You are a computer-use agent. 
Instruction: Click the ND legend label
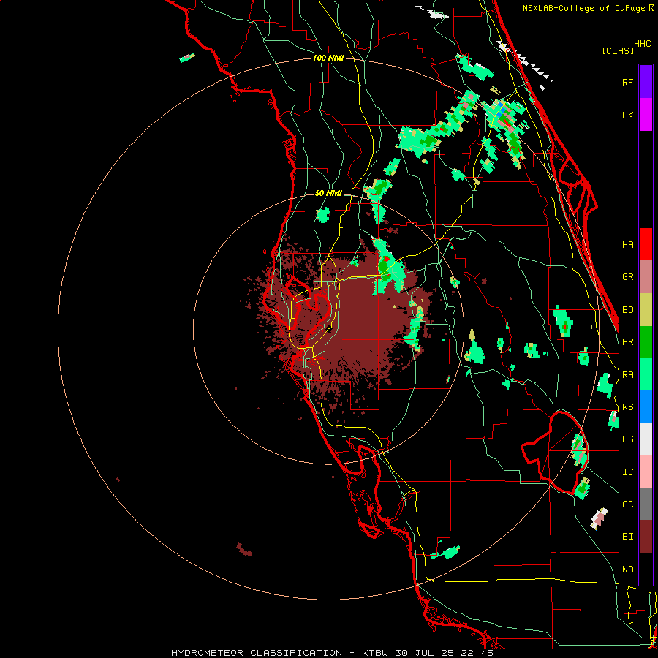627,569
